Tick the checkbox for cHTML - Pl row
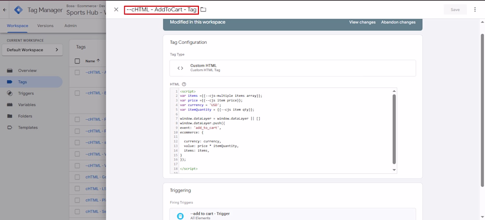This screenshot has width=485, height=220. (77, 200)
